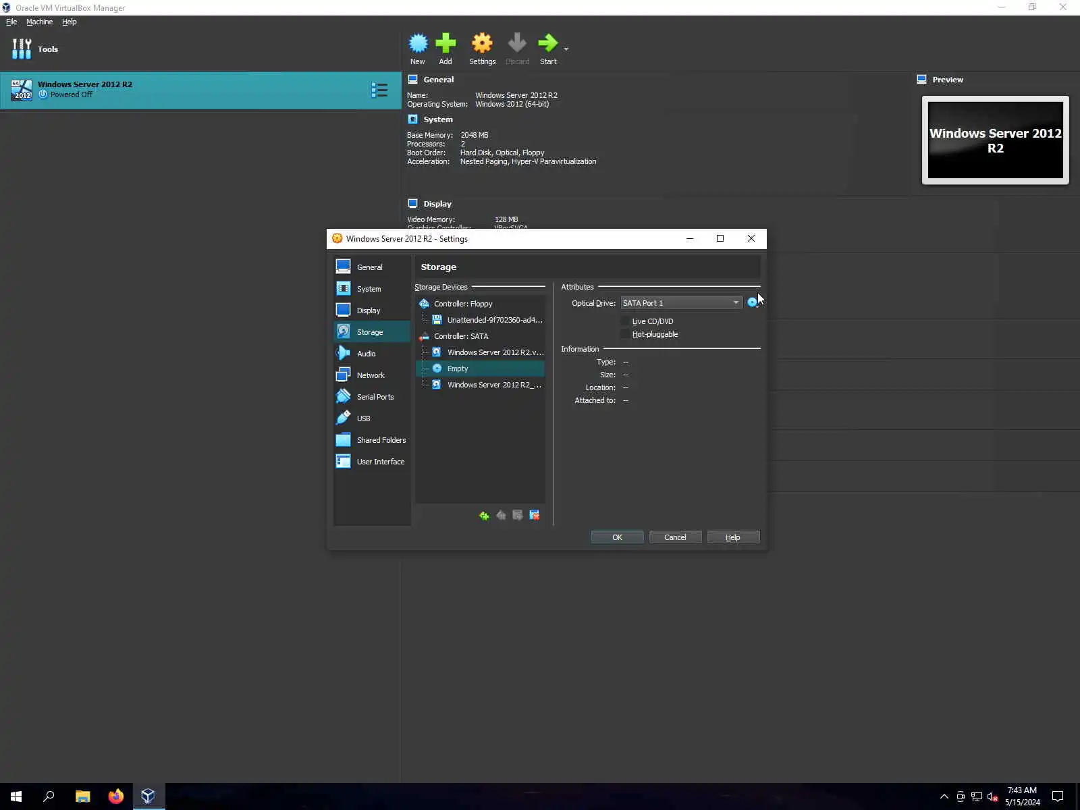Open the Audio settings category
Screen dimensions: 1080x810
pyautogui.click(x=372, y=354)
